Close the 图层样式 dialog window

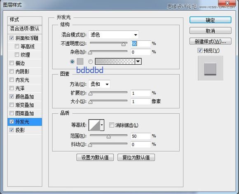pos(227,3)
